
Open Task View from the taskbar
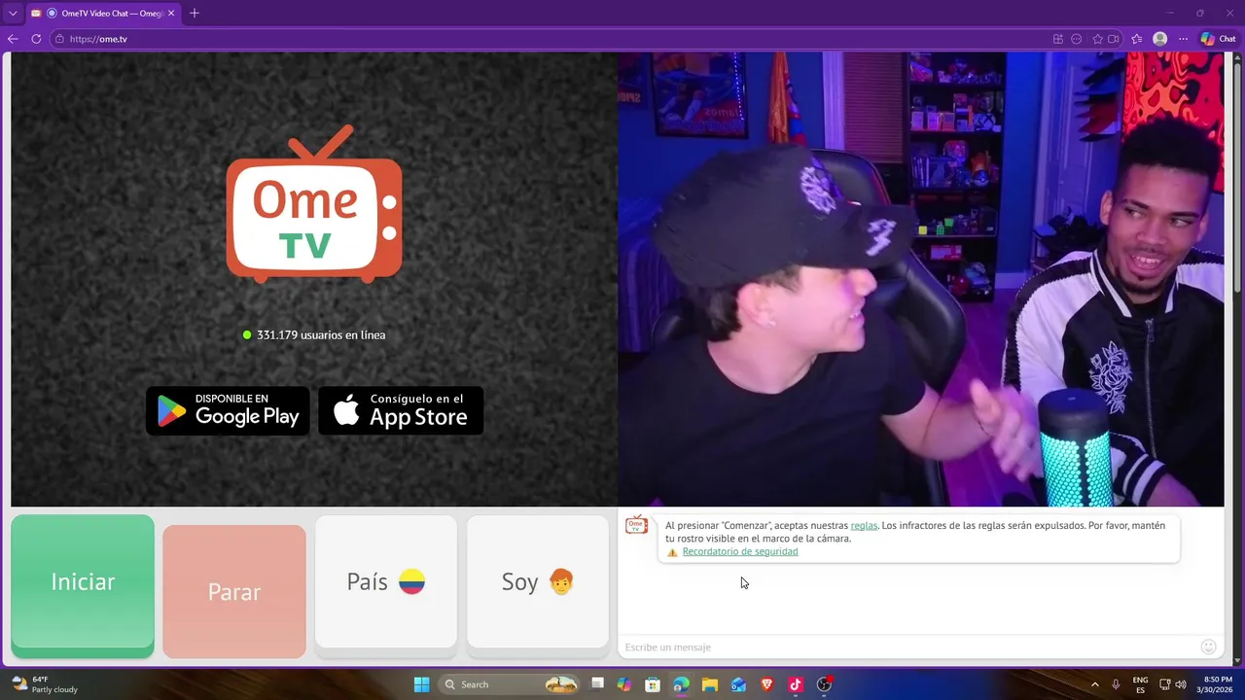[x=597, y=684]
